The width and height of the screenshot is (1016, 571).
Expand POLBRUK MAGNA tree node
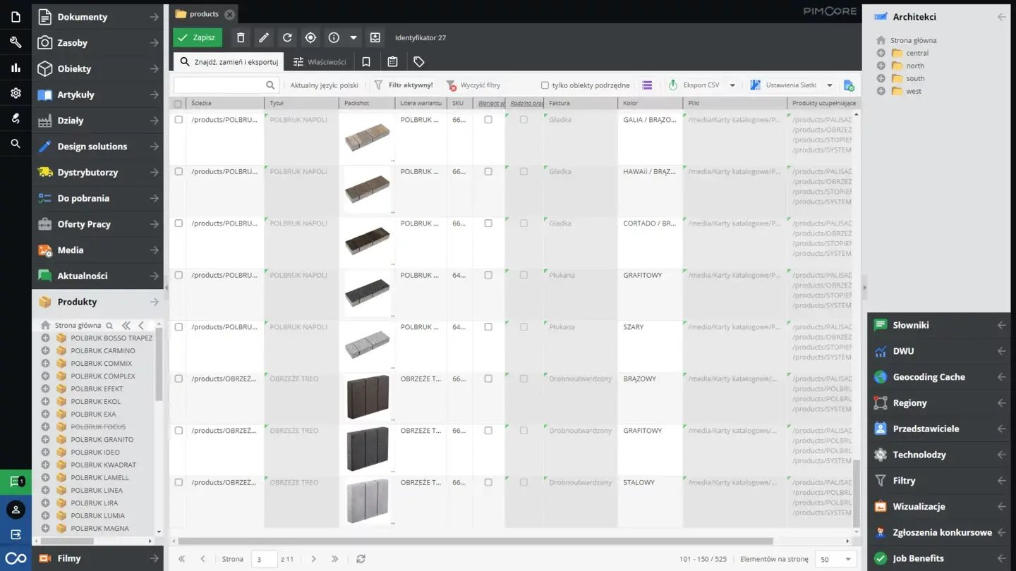click(x=45, y=528)
